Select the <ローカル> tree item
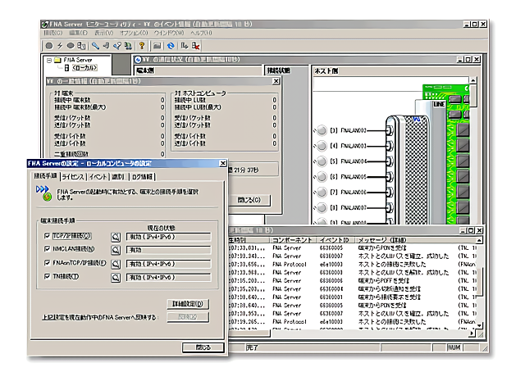525x381 pixels. coord(84,68)
